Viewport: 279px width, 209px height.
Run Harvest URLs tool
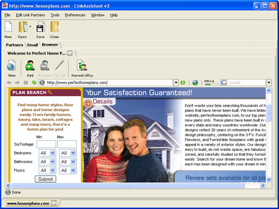click(x=82, y=69)
